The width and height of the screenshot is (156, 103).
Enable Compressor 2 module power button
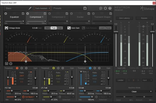(x=49, y=14)
